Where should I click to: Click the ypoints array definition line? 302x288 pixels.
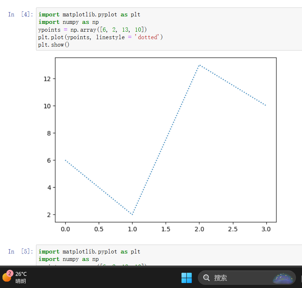click(x=92, y=30)
